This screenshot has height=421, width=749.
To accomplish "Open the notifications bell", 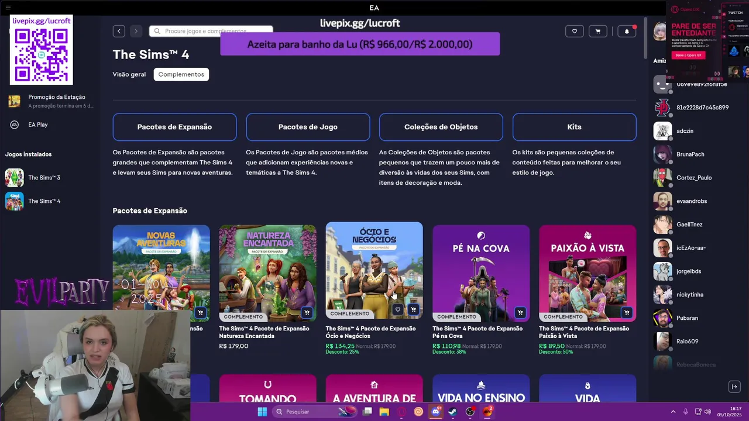I will 627,31.
